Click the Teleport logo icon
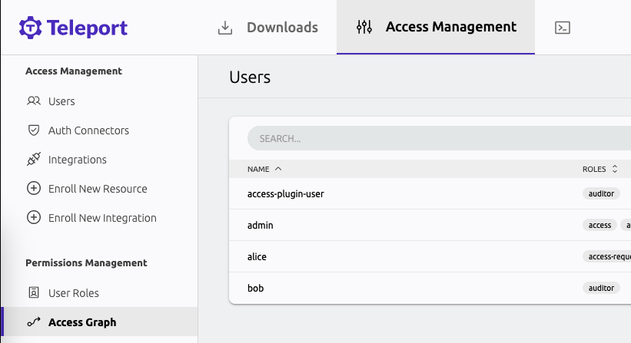631x343 pixels. [30, 28]
